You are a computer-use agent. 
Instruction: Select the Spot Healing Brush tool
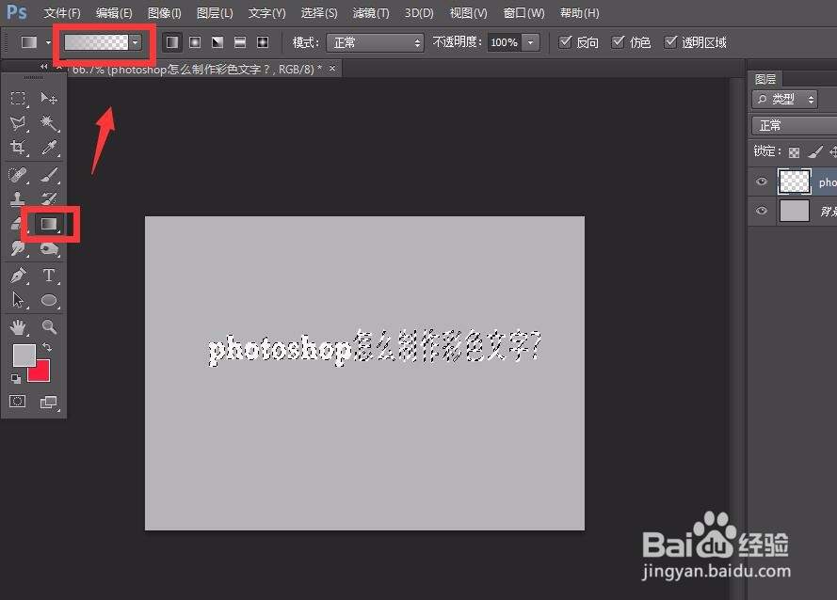click(x=18, y=174)
